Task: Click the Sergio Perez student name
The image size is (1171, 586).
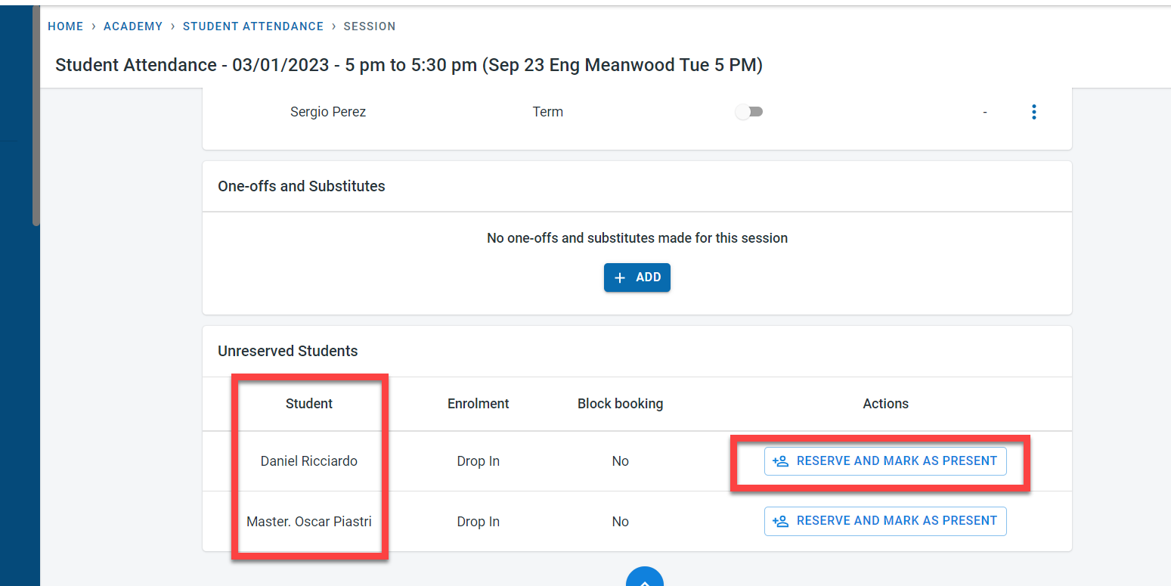Action: (x=328, y=112)
